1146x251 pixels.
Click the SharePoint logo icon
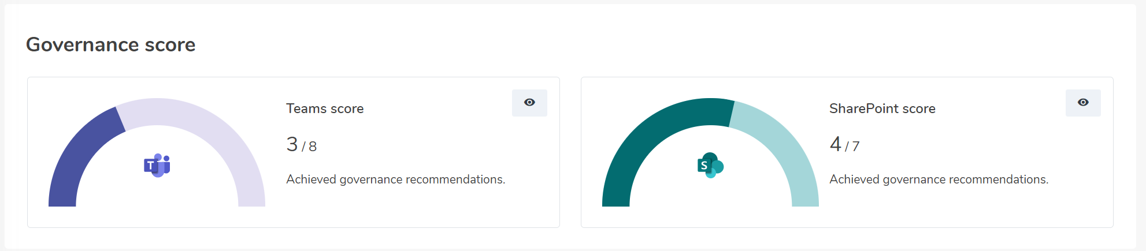coord(710,166)
